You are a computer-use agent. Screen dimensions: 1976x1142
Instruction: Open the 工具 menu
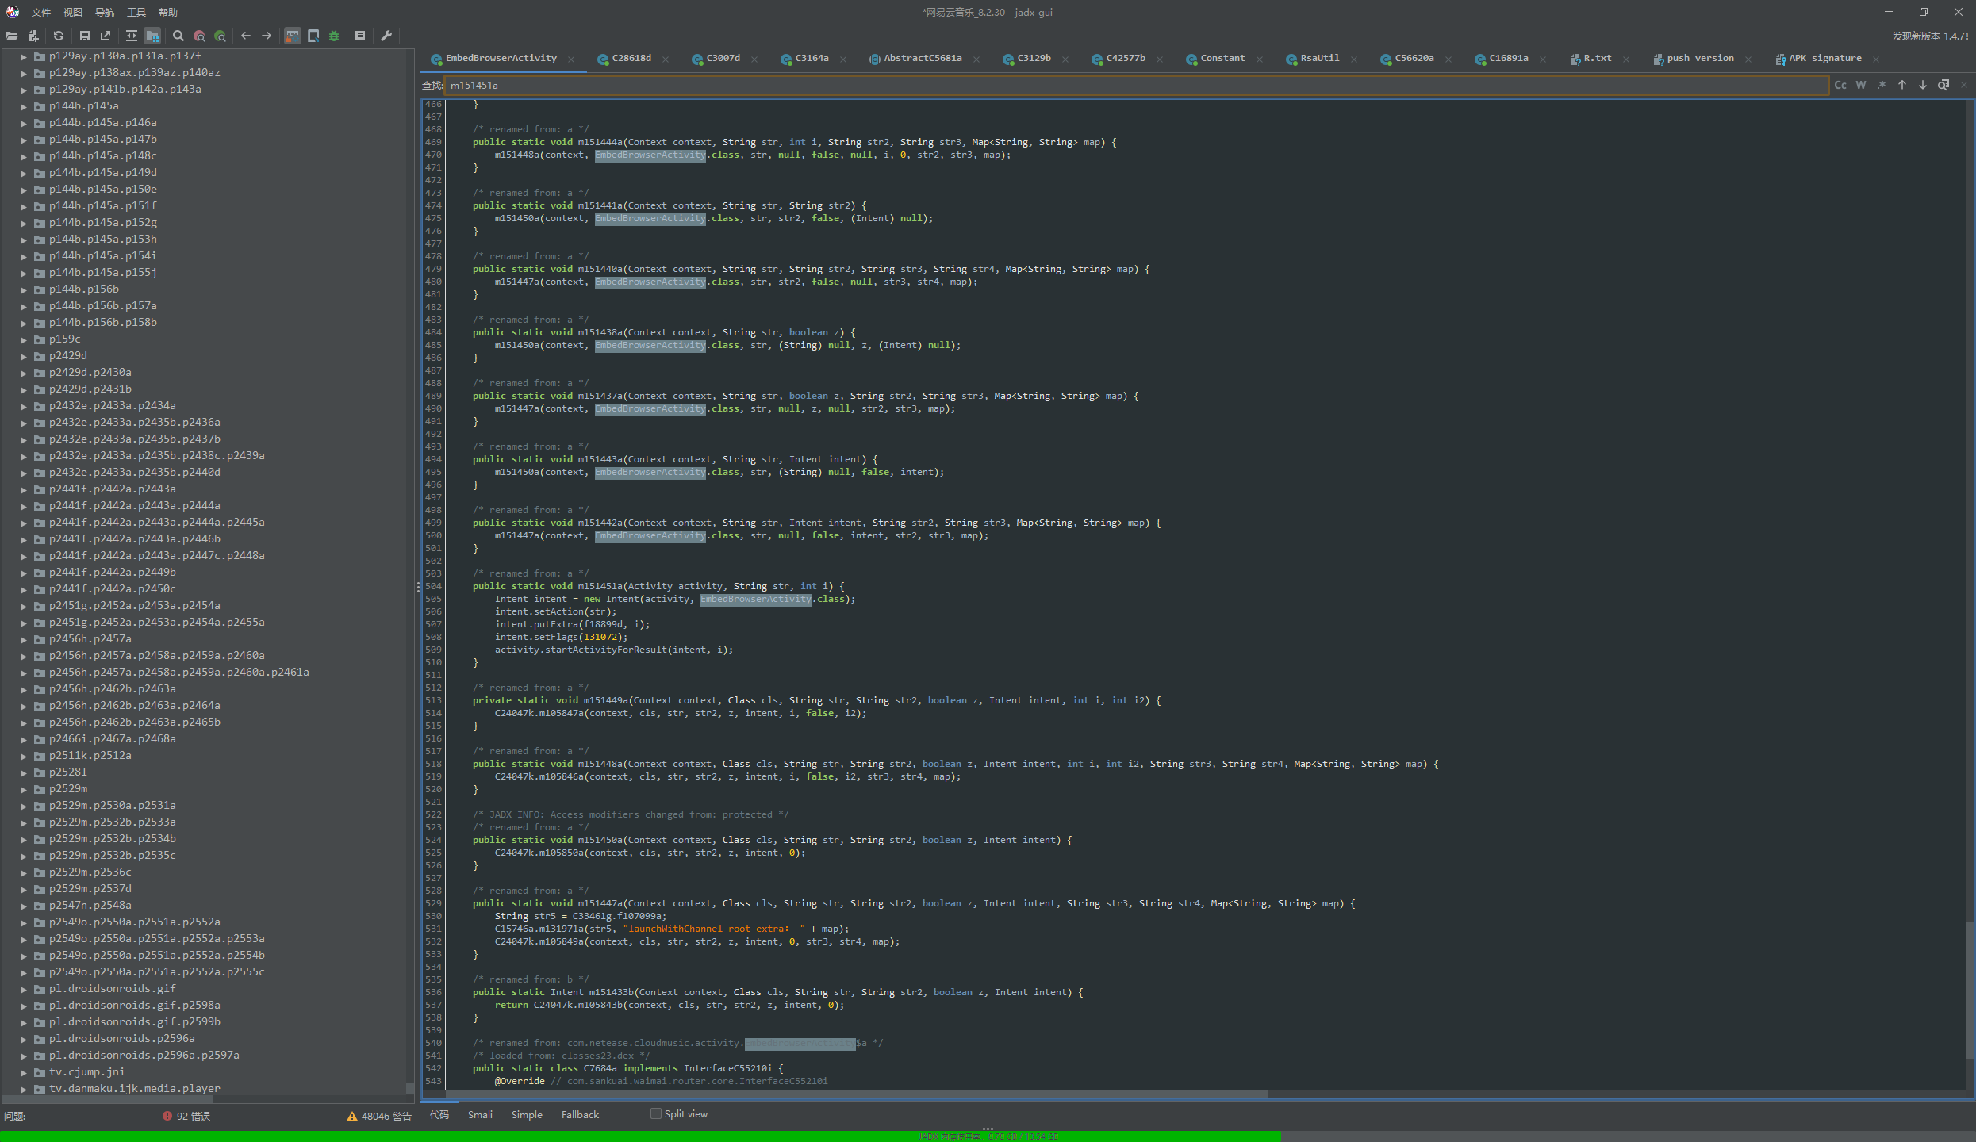point(136,12)
